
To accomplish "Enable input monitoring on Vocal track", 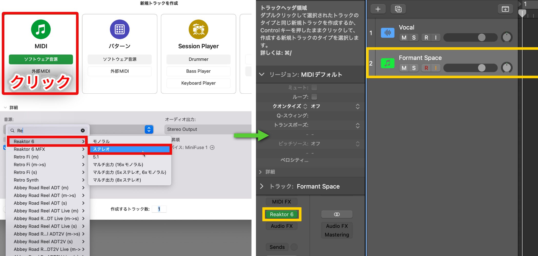I will 436,38.
